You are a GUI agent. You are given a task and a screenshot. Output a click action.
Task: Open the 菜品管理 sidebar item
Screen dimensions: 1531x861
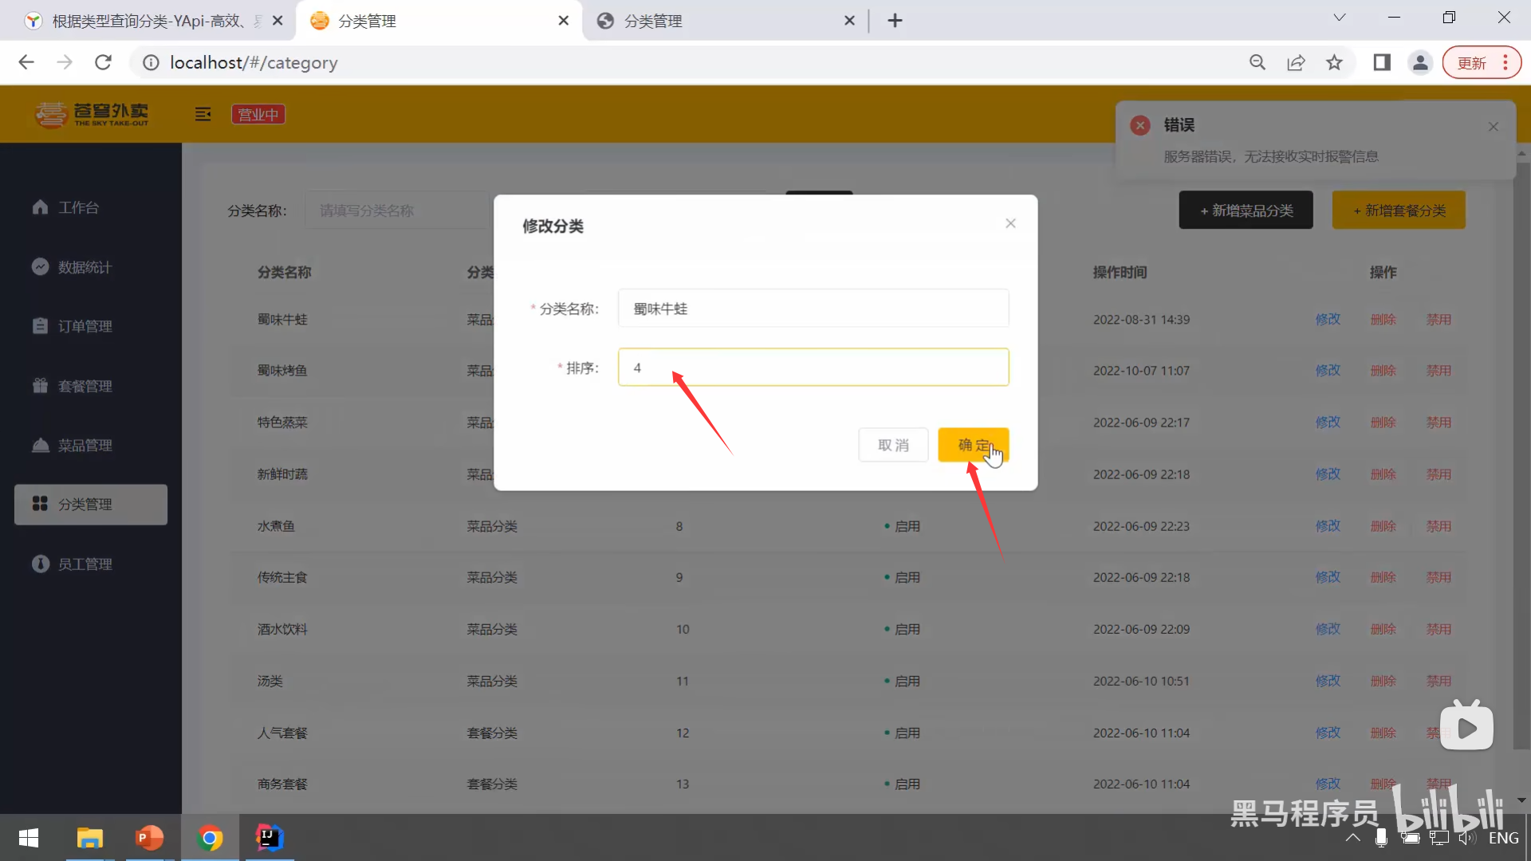[84, 445]
